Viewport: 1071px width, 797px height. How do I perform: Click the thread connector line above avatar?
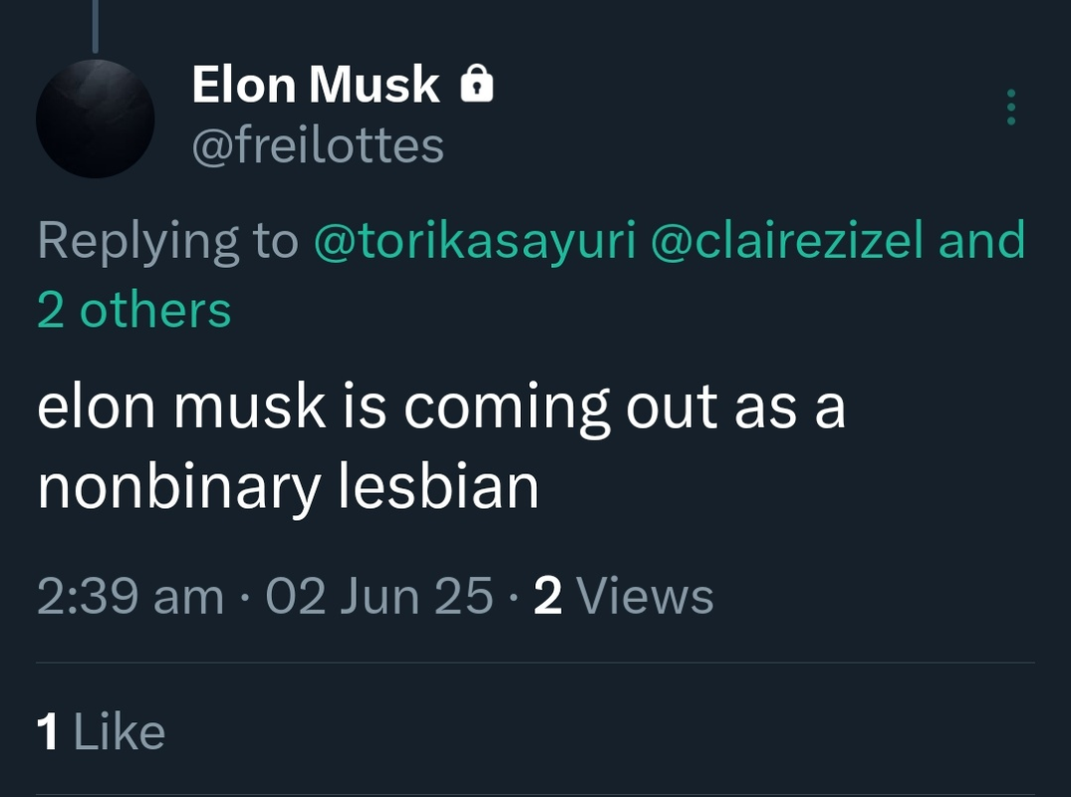(x=95, y=27)
